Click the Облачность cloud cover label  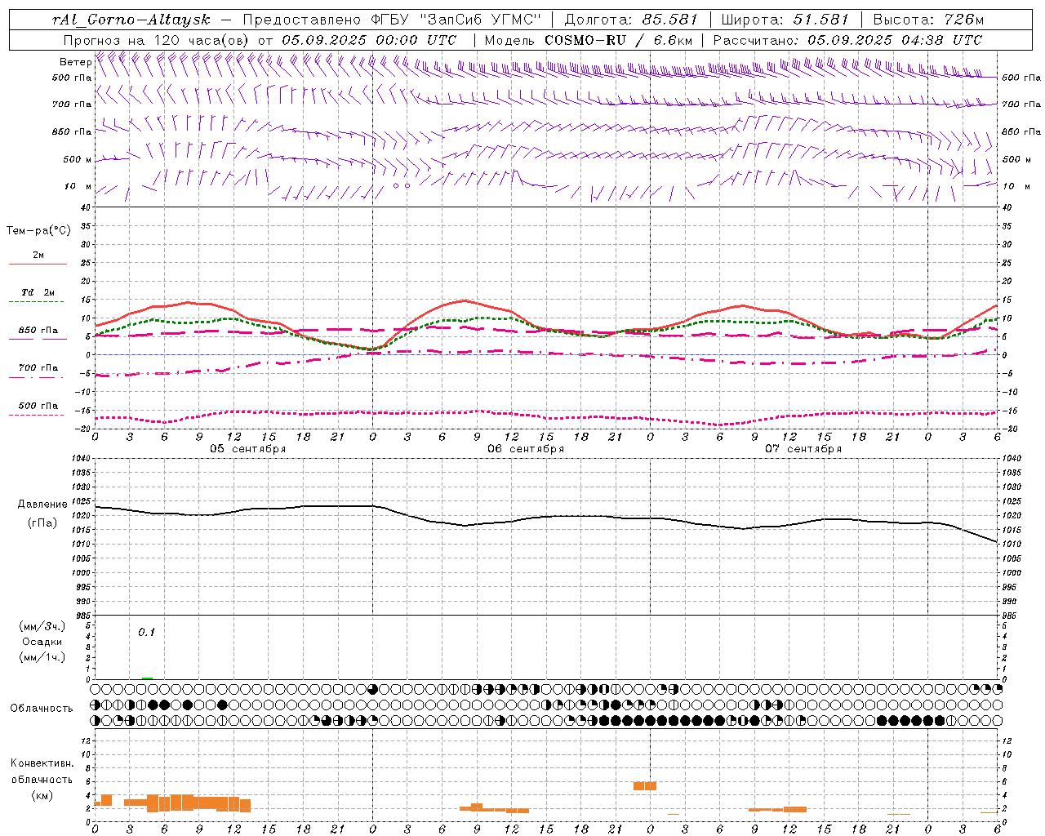coord(42,708)
